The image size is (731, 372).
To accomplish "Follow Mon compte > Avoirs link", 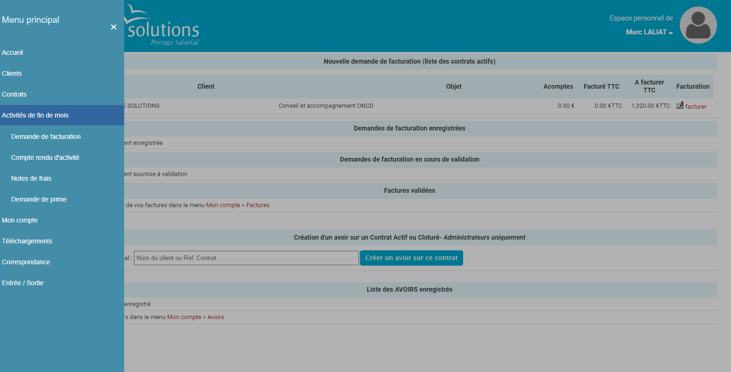I will 195,317.
